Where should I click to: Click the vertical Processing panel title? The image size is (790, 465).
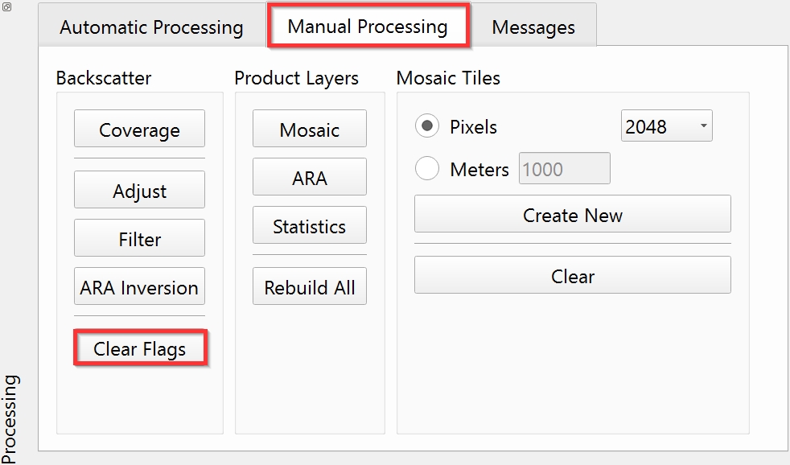point(10,418)
